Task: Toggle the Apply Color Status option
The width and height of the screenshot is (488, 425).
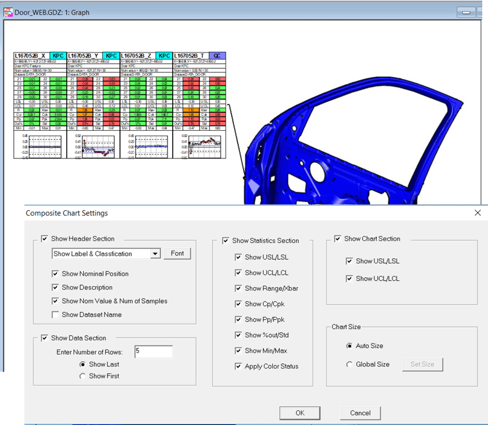Action: (x=238, y=366)
